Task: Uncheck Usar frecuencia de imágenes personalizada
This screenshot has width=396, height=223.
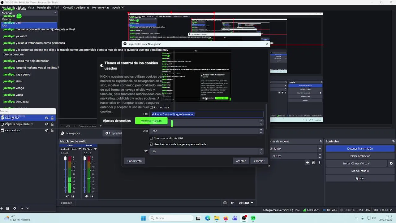Action: pyautogui.click(x=151, y=144)
